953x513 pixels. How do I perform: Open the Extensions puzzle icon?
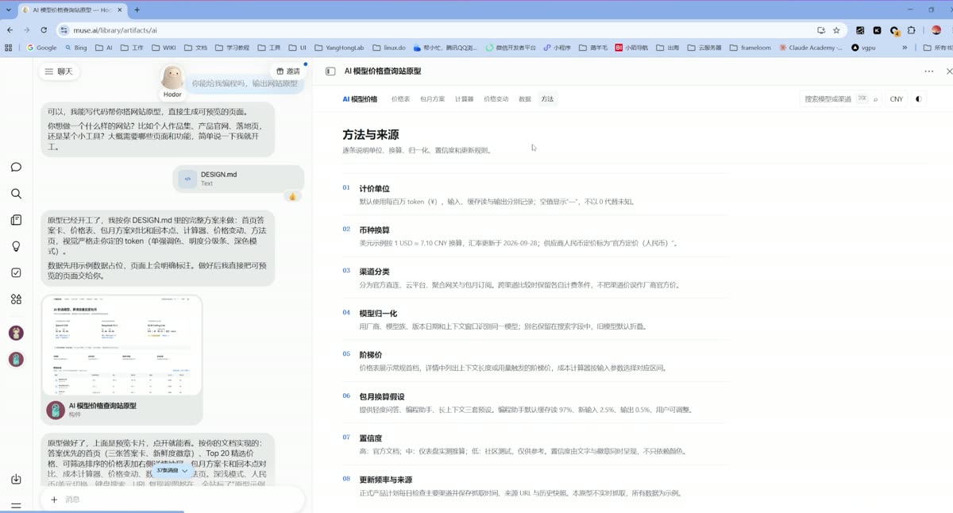[911, 30]
